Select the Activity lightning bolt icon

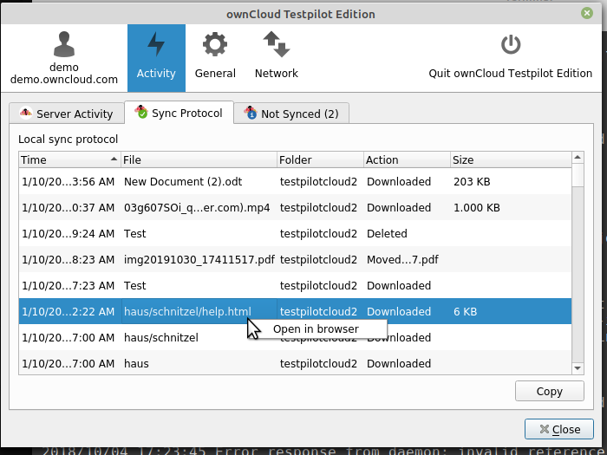point(156,44)
